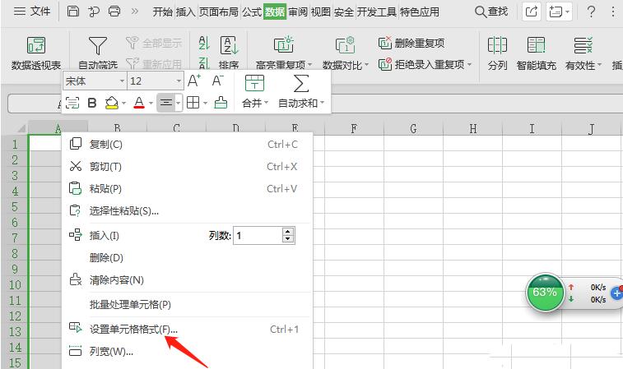Click the AutoFilter (自动筛选) funnel icon
This screenshot has width=623, height=369.
click(98, 46)
